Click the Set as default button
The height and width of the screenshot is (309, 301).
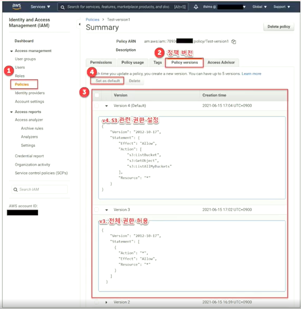(x=108, y=81)
